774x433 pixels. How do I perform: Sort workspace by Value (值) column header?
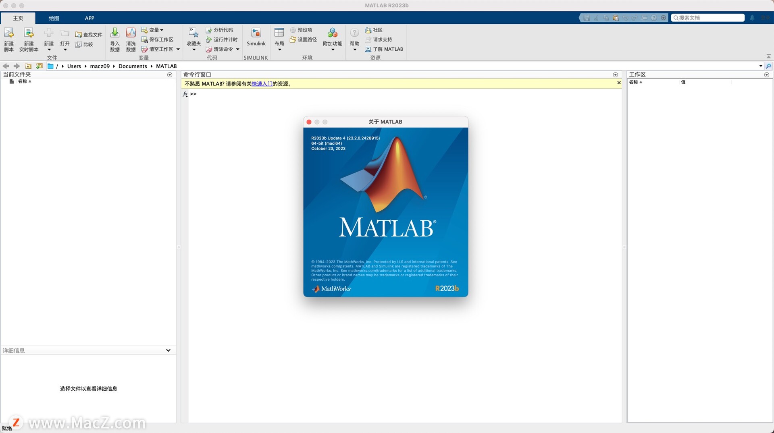point(683,82)
